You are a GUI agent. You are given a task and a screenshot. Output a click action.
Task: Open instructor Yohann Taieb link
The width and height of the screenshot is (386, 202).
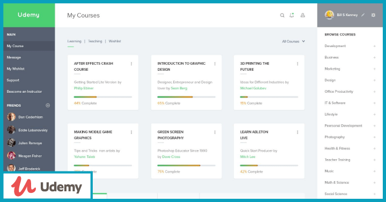[85, 157]
